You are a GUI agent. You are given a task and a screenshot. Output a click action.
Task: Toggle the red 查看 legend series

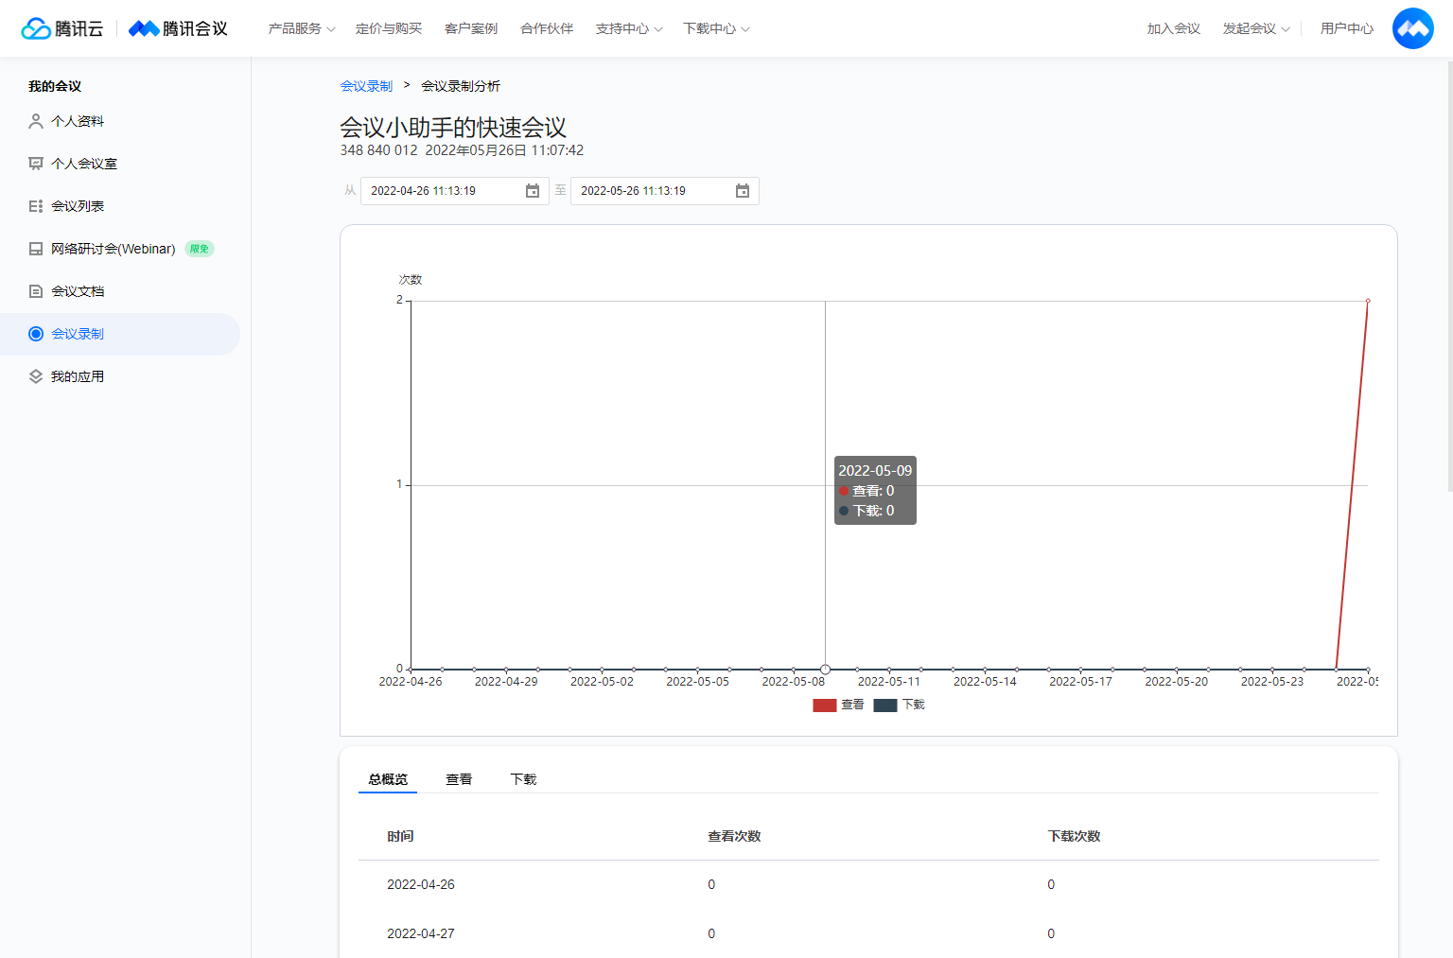click(838, 705)
